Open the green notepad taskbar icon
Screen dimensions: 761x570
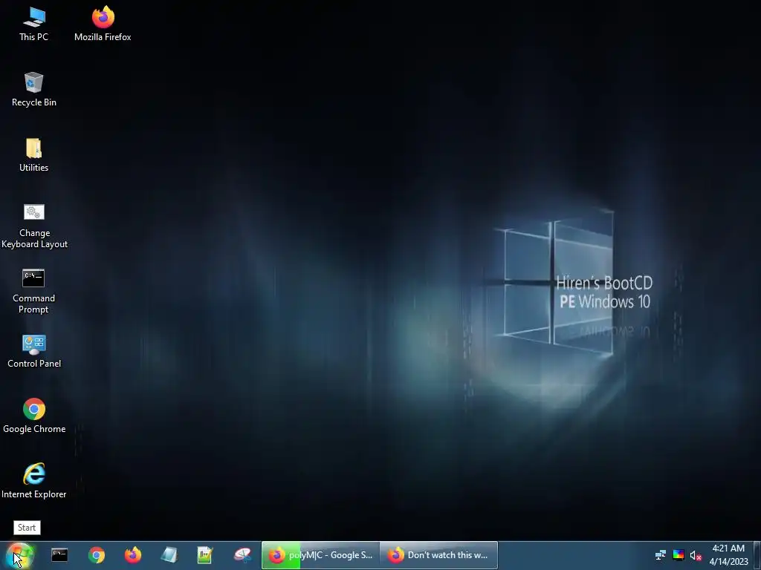click(x=205, y=555)
